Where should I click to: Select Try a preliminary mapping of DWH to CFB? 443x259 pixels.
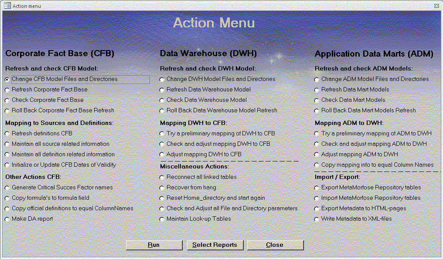tap(162, 134)
